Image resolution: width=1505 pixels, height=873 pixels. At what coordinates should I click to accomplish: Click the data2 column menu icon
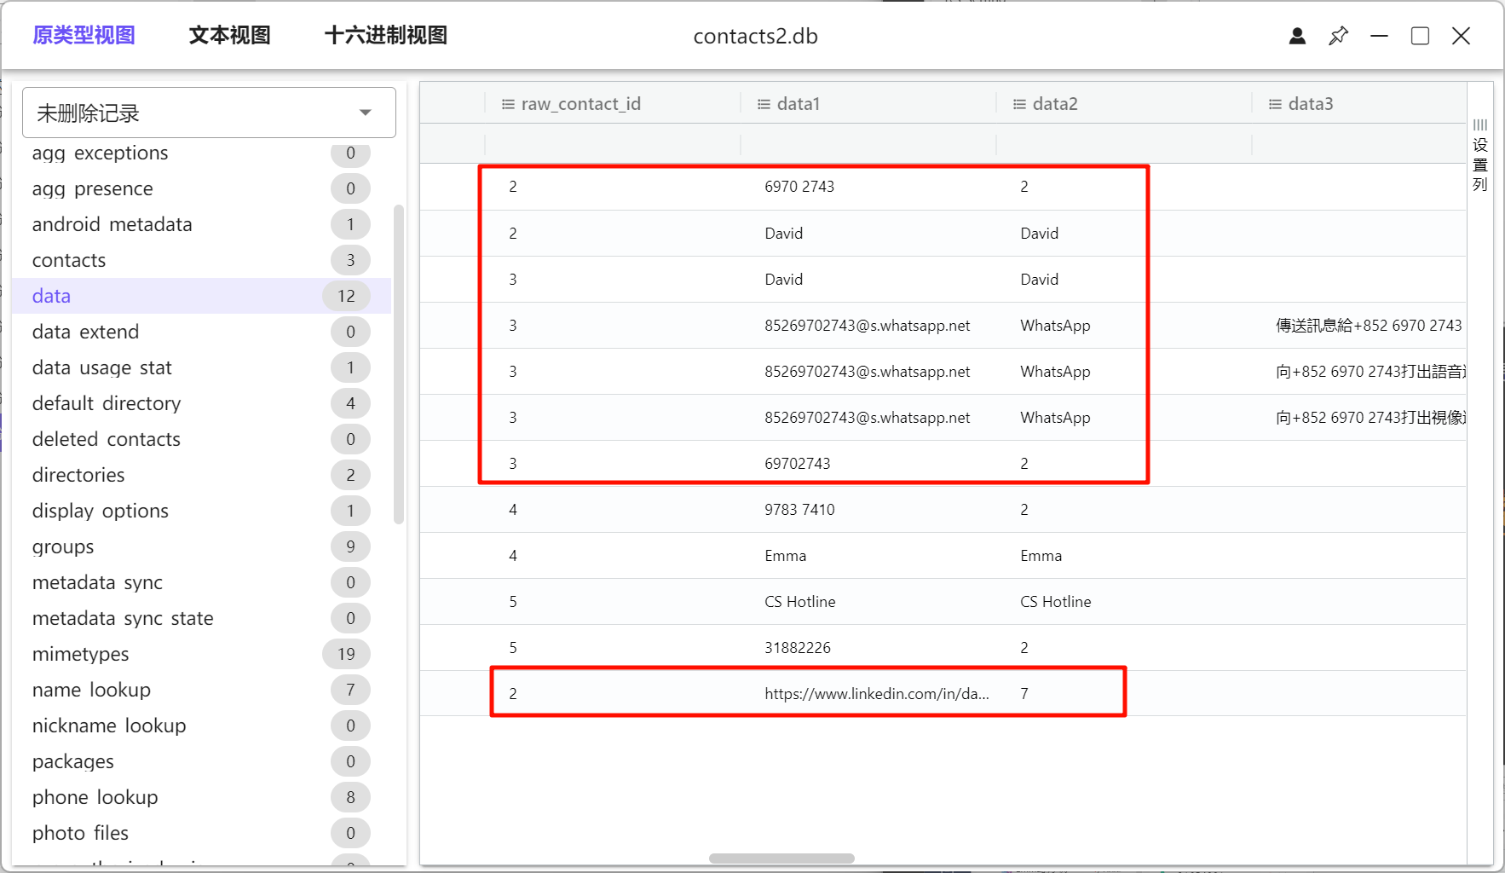click(1019, 104)
